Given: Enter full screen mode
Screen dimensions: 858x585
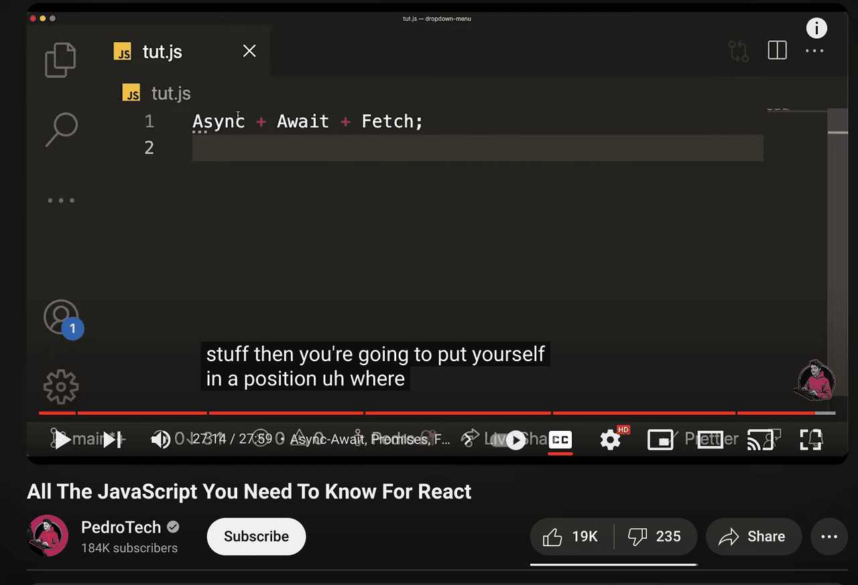Looking at the screenshot, I should pyautogui.click(x=810, y=440).
